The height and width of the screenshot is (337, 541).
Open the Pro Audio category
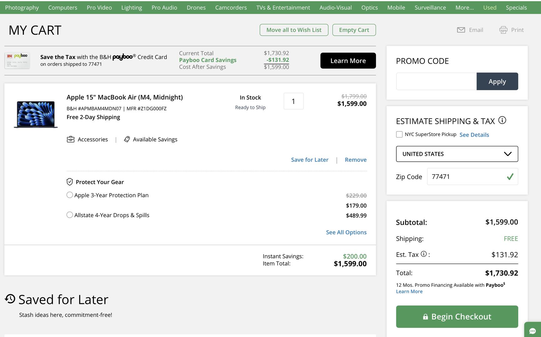pyautogui.click(x=164, y=7)
